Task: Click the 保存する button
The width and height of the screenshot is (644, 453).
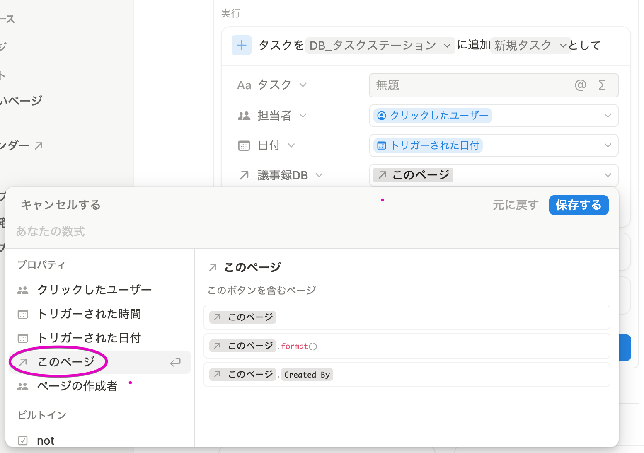Action: point(579,205)
